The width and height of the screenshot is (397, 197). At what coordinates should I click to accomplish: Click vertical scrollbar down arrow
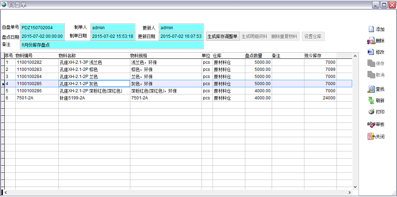(355, 187)
